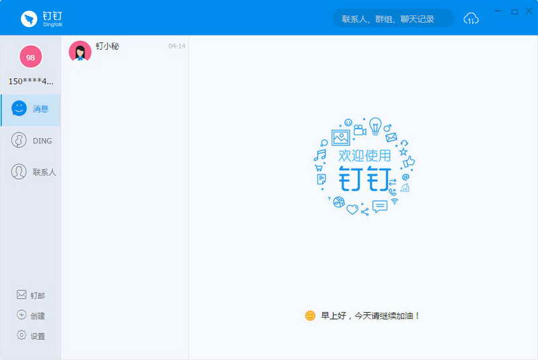Minimize the DingTalk window

498,11
